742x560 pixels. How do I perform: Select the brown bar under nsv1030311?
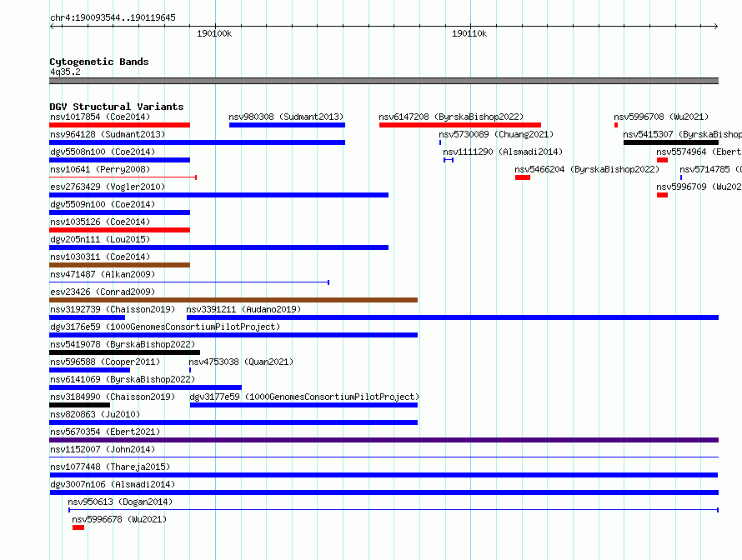pos(119,265)
